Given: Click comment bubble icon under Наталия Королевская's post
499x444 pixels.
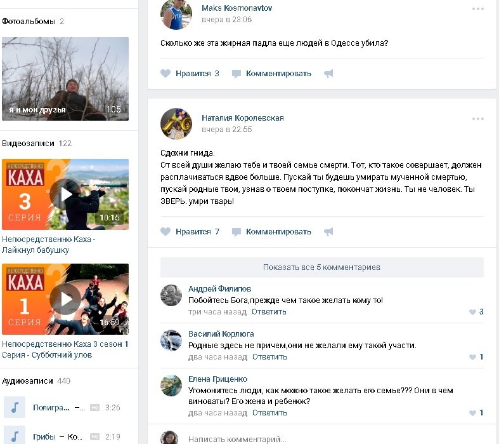Looking at the screenshot, I should [x=236, y=232].
